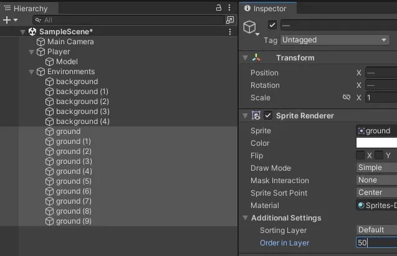This screenshot has height=256, width=397.
Task: Collapse the Additional Settings foldout
Action: [x=245, y=218]
